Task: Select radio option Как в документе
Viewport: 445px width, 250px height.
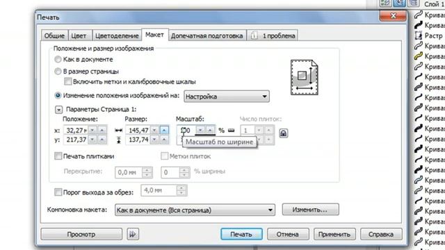Action: [58, 59]
